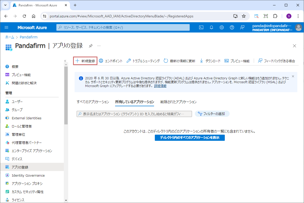Open the tab search dropdown in Chrome
304x203 pixels.
5,5
